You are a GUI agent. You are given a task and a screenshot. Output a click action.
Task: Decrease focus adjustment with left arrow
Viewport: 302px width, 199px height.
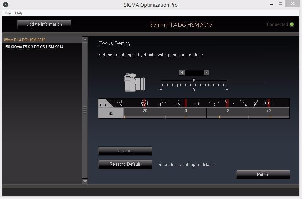coord(182,72)
